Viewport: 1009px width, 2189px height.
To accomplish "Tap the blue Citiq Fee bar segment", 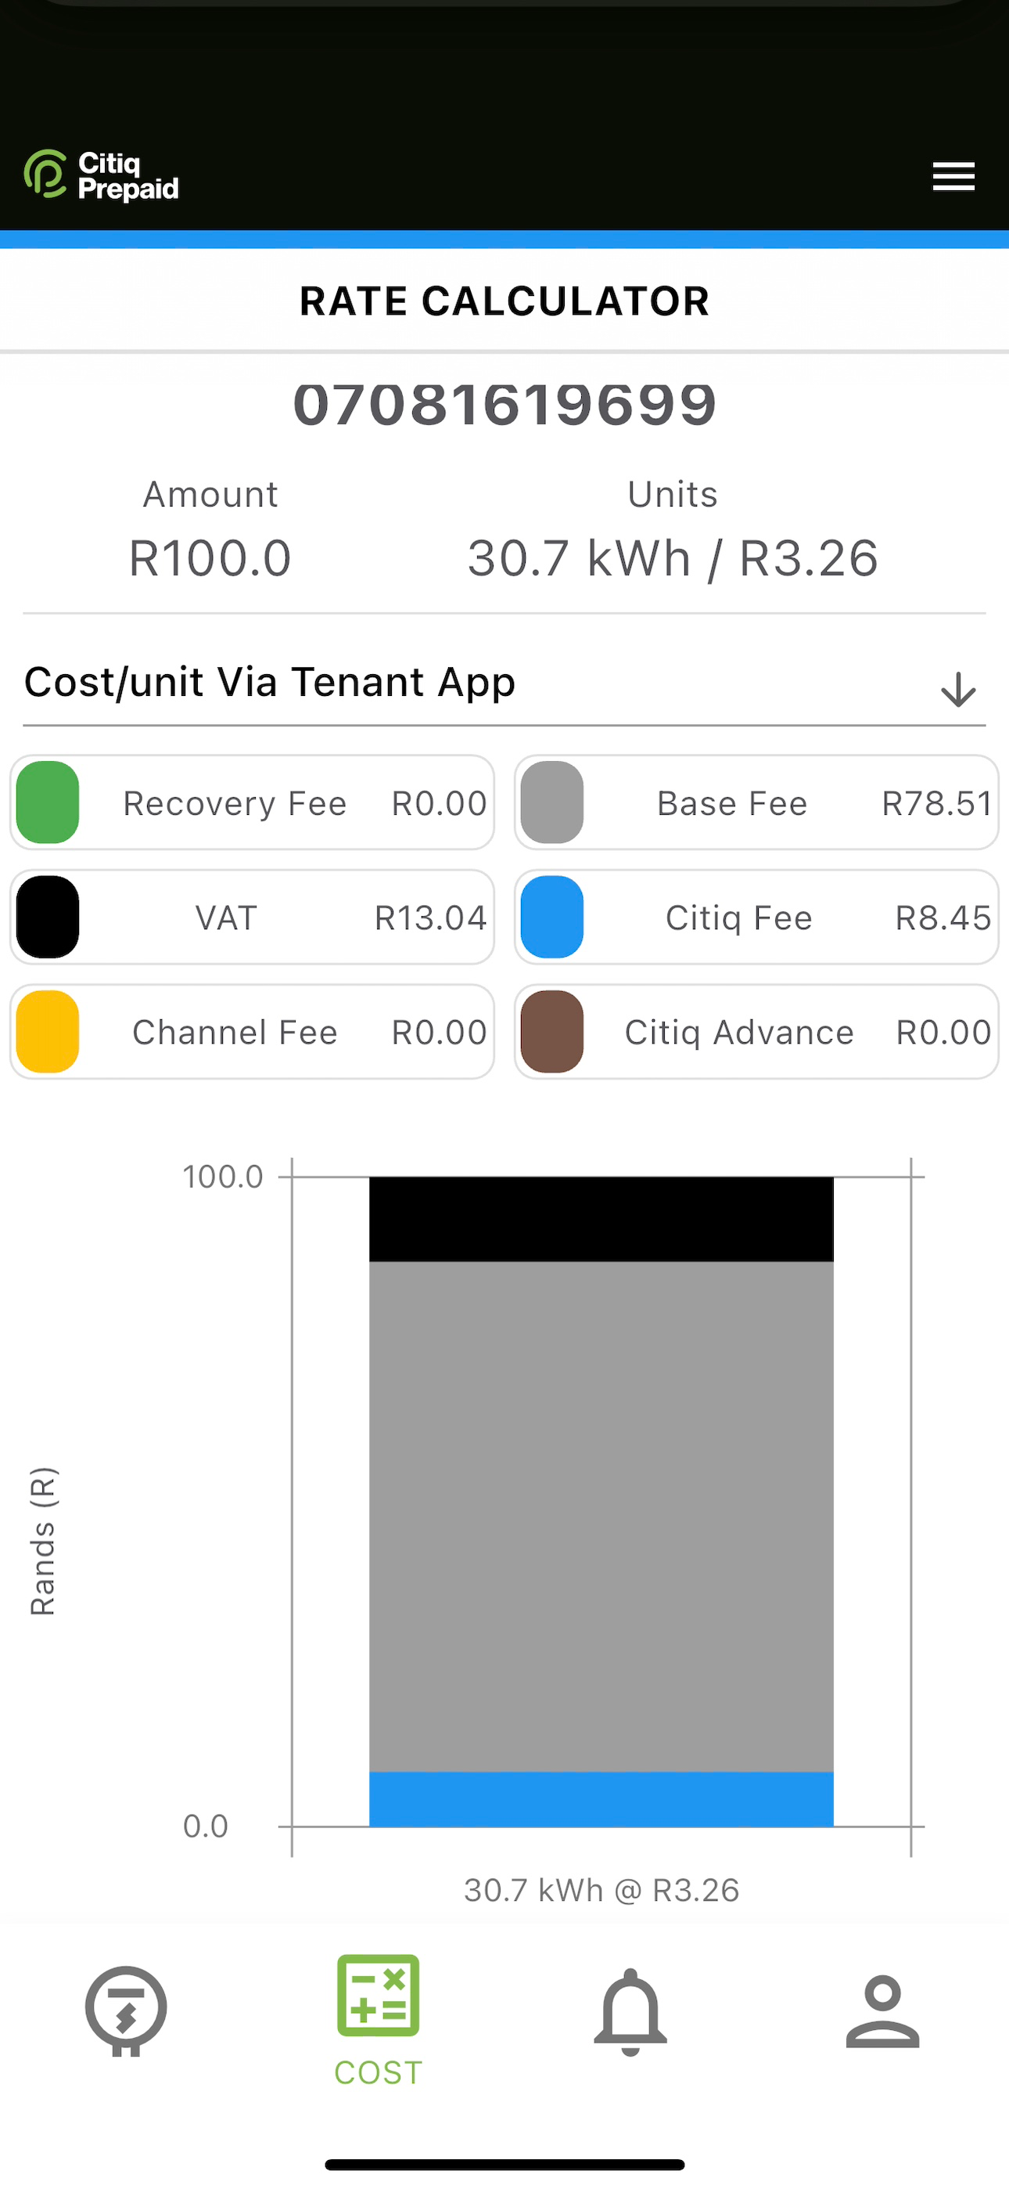I will click(x=601, y=1799).
